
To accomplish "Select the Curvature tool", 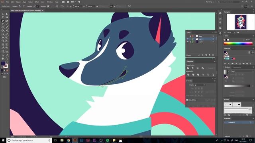I will [7, 21].
